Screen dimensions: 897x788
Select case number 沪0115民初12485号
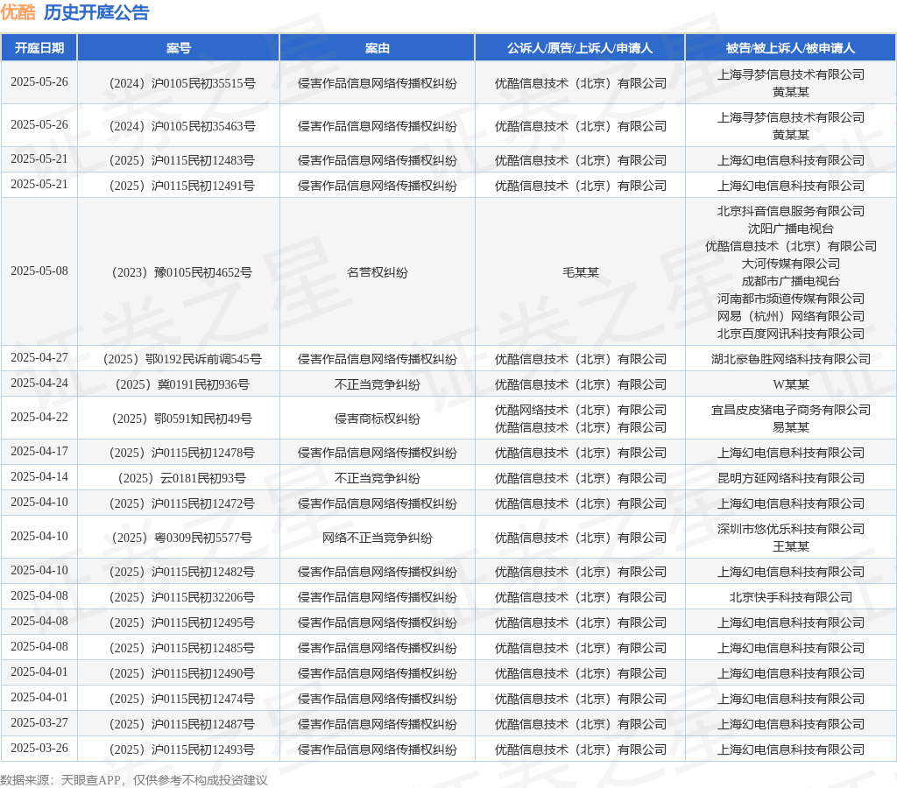pos(182,648)
